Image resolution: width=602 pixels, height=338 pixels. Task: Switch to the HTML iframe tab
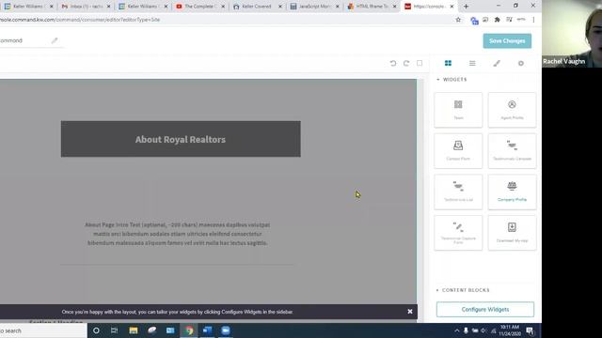(x=372, y=7)
